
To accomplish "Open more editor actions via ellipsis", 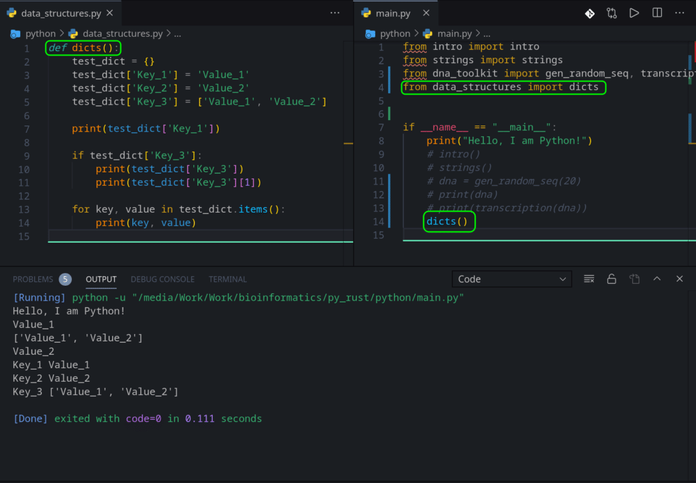I will pos(678,13).
